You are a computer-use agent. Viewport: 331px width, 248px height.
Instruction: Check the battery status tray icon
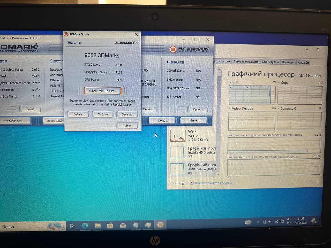270,222
